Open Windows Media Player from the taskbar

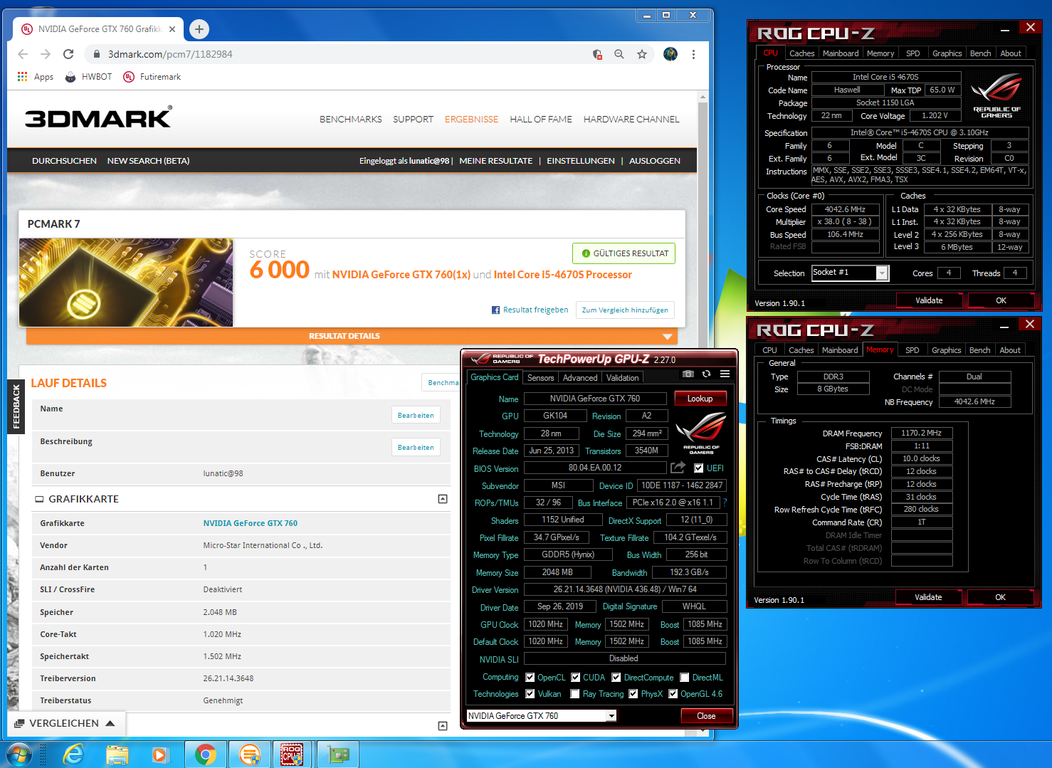160,754
